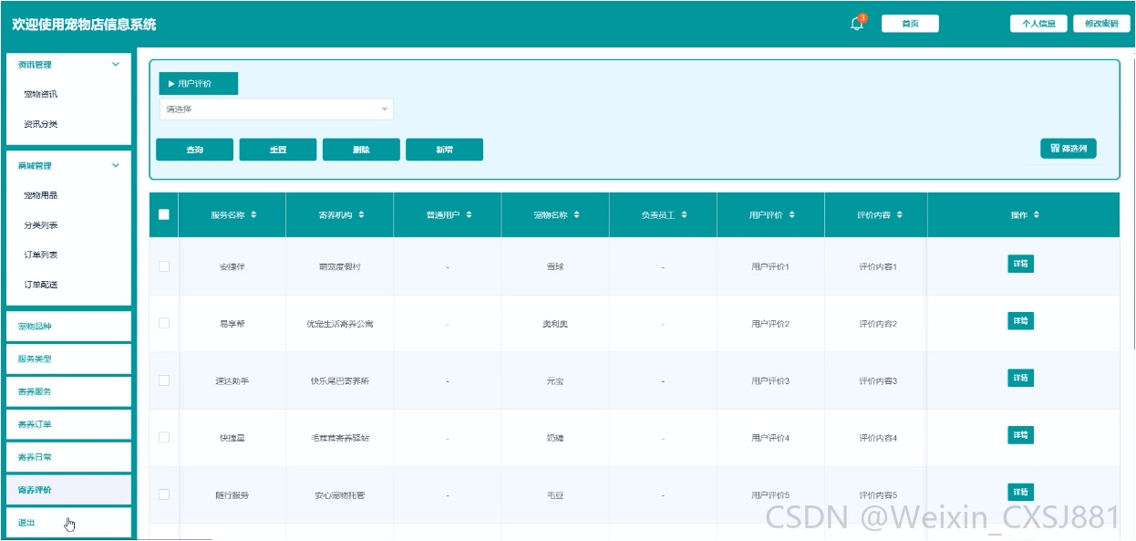Go to 寄养订单 menu item
The height and width of the screenshot is (541, 1136).
point(68,424)
